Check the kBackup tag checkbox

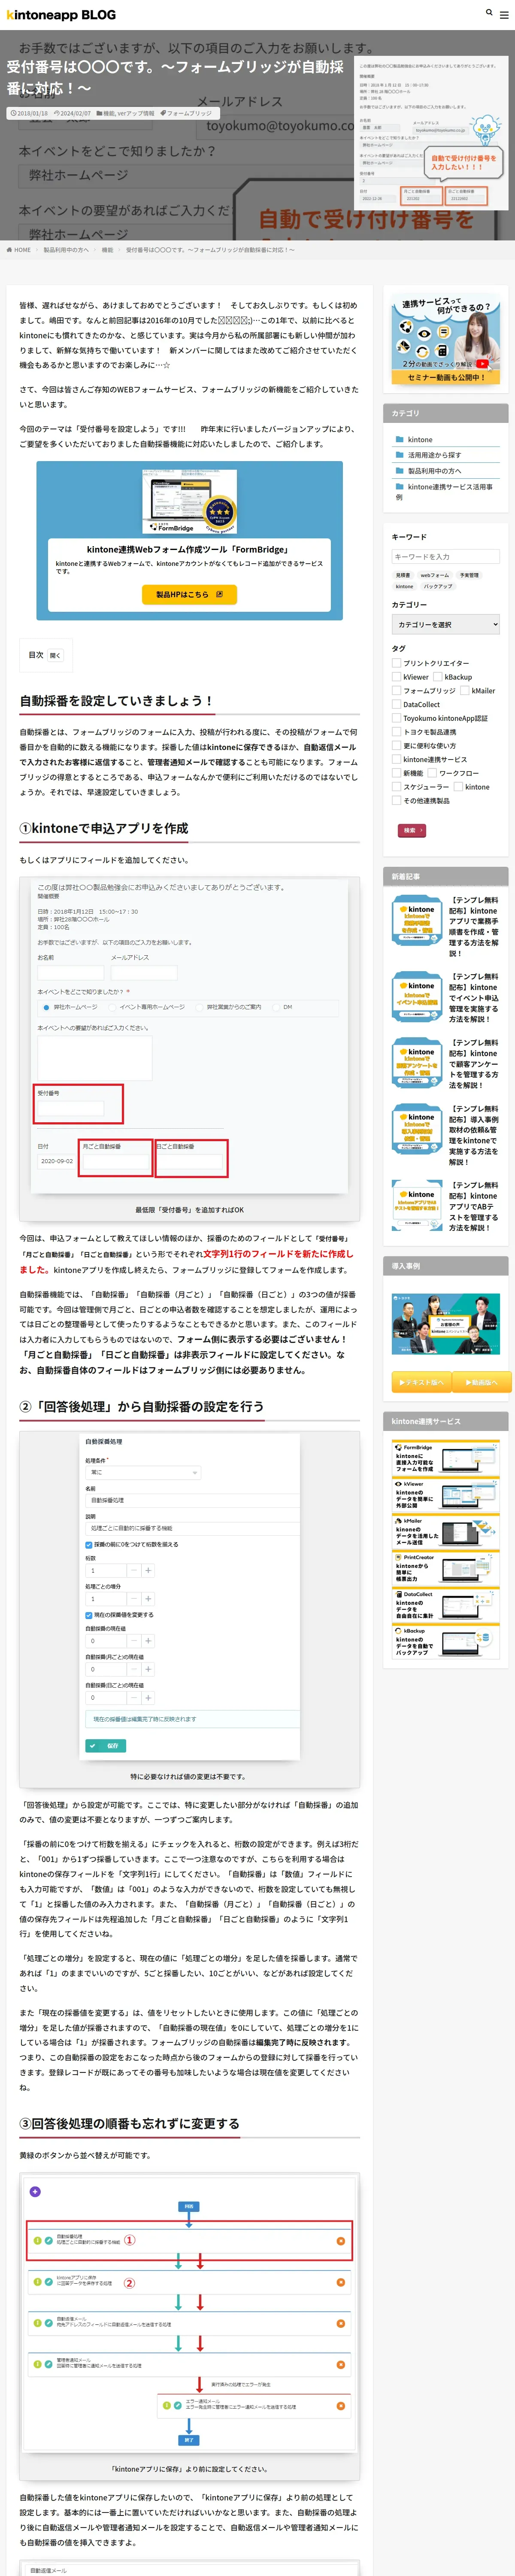point(438,677)
